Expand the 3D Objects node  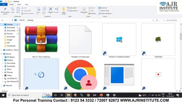3,57
